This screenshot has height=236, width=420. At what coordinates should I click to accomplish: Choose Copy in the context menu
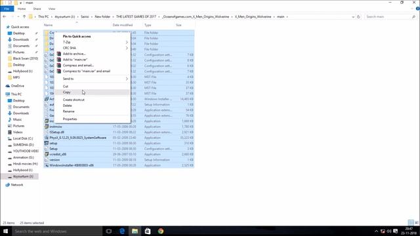(93, 92)
